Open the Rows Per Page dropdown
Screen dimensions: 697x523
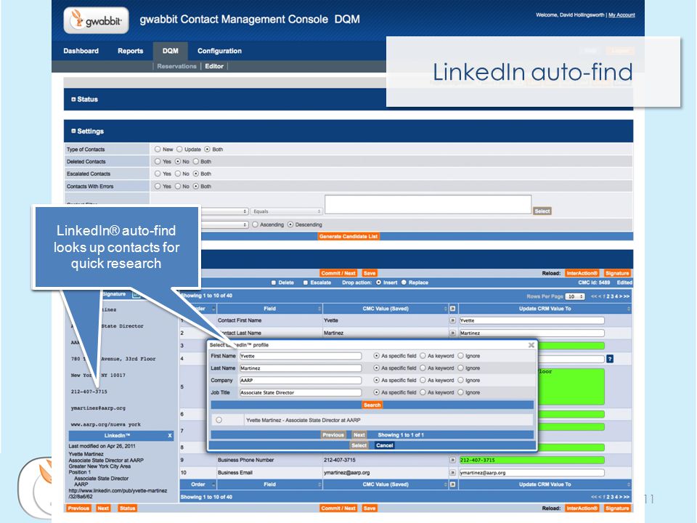click(575, 296)
